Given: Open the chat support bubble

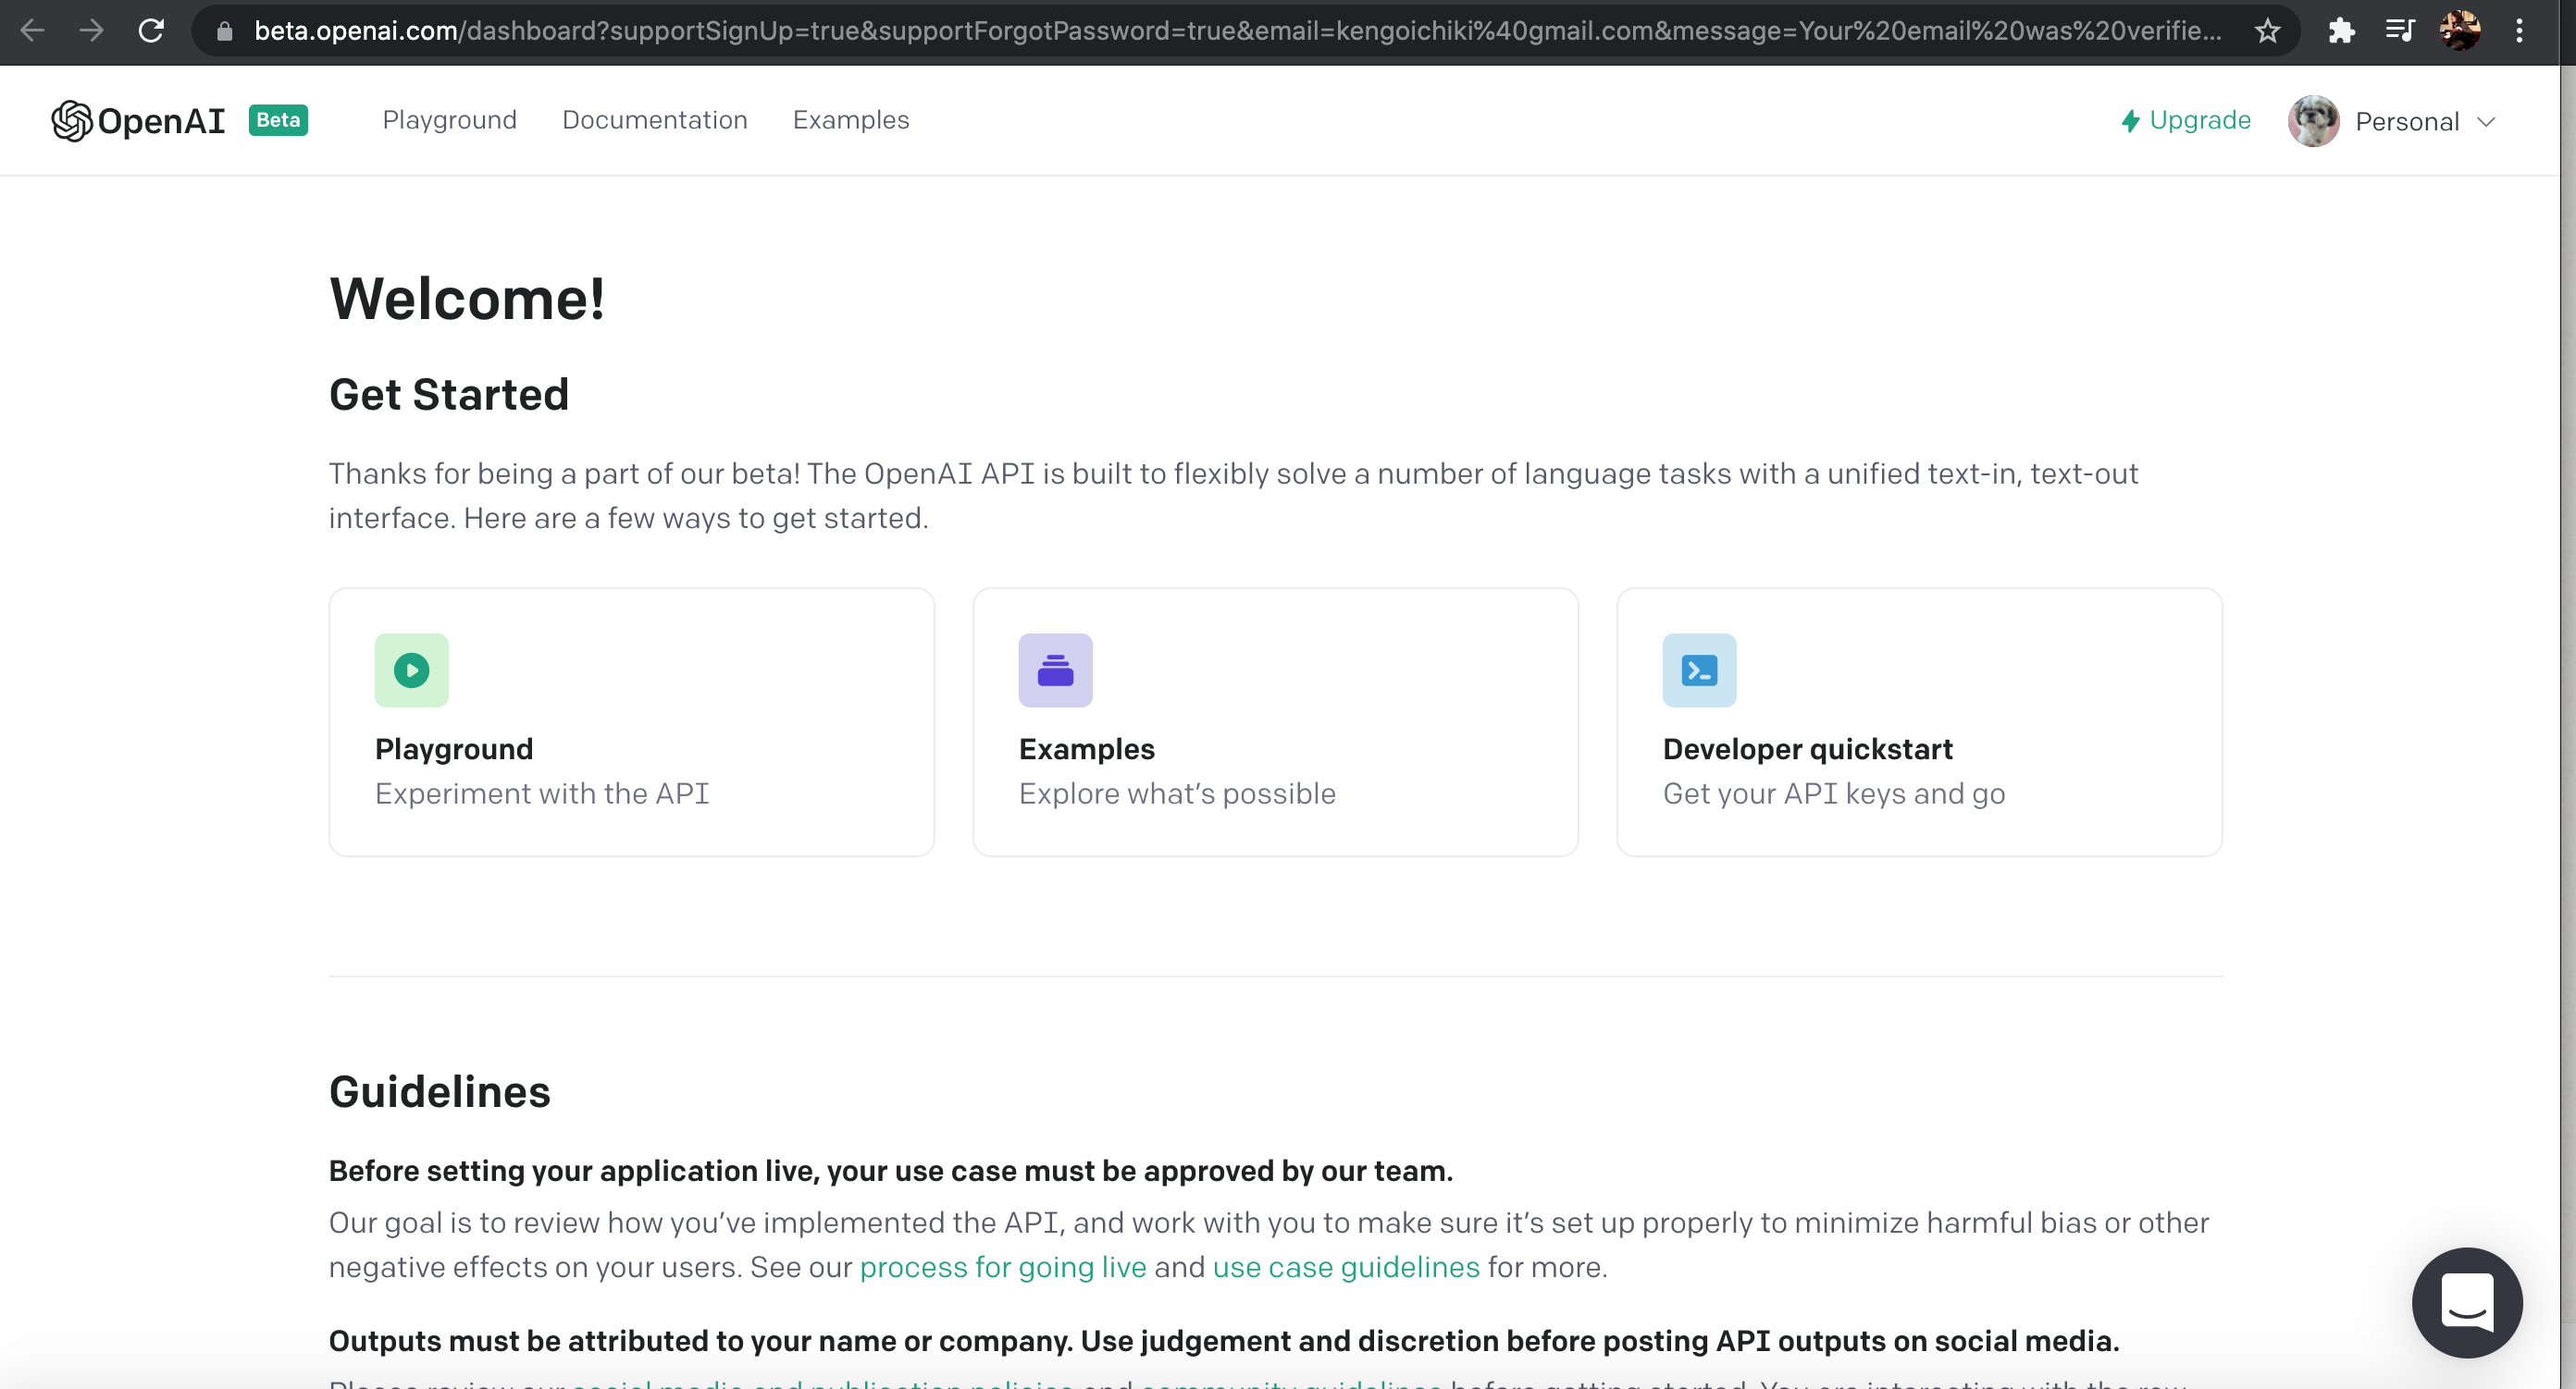Looking at the screenshot, I should [2466, 1302].
